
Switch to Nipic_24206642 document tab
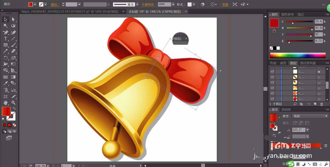coord(70,12)
